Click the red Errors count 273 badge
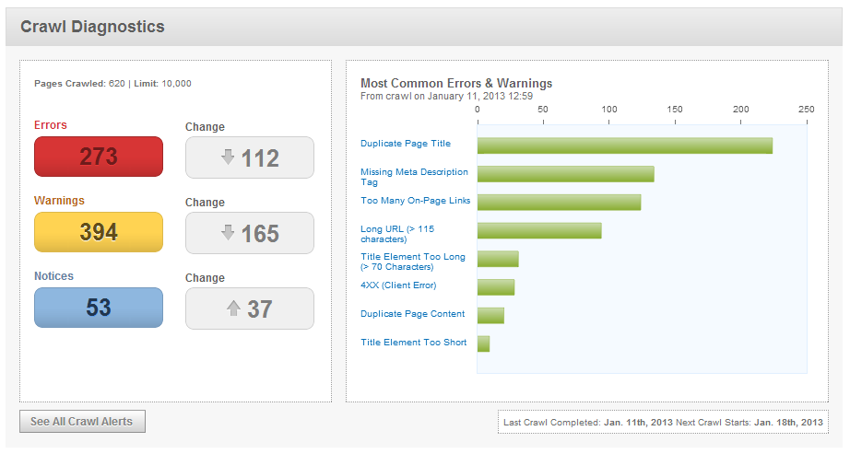Screen dimensions: 850x454 (99, 157)
